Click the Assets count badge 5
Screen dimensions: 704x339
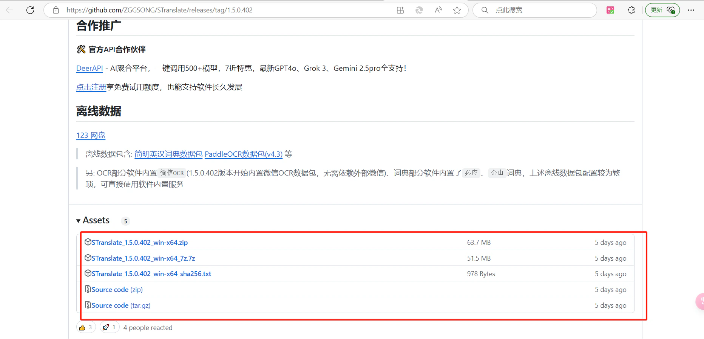[126, 221]
